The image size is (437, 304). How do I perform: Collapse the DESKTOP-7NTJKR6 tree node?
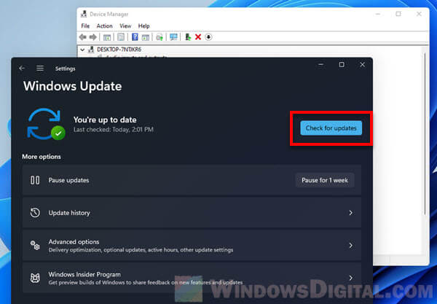[x=82, y=50]
